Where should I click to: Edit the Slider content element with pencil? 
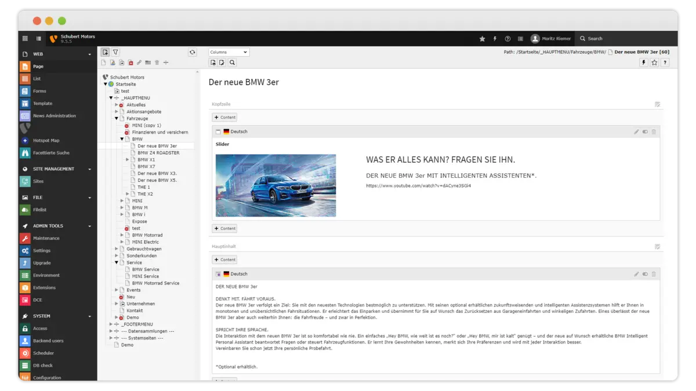point(636,132)
